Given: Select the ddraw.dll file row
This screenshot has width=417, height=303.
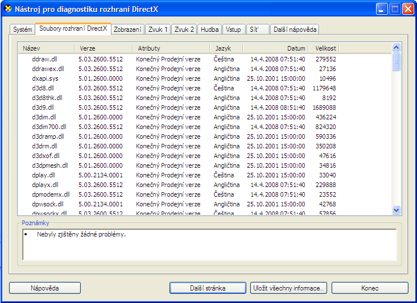Looking at the screenshot, I should click(x=44, y=59).
